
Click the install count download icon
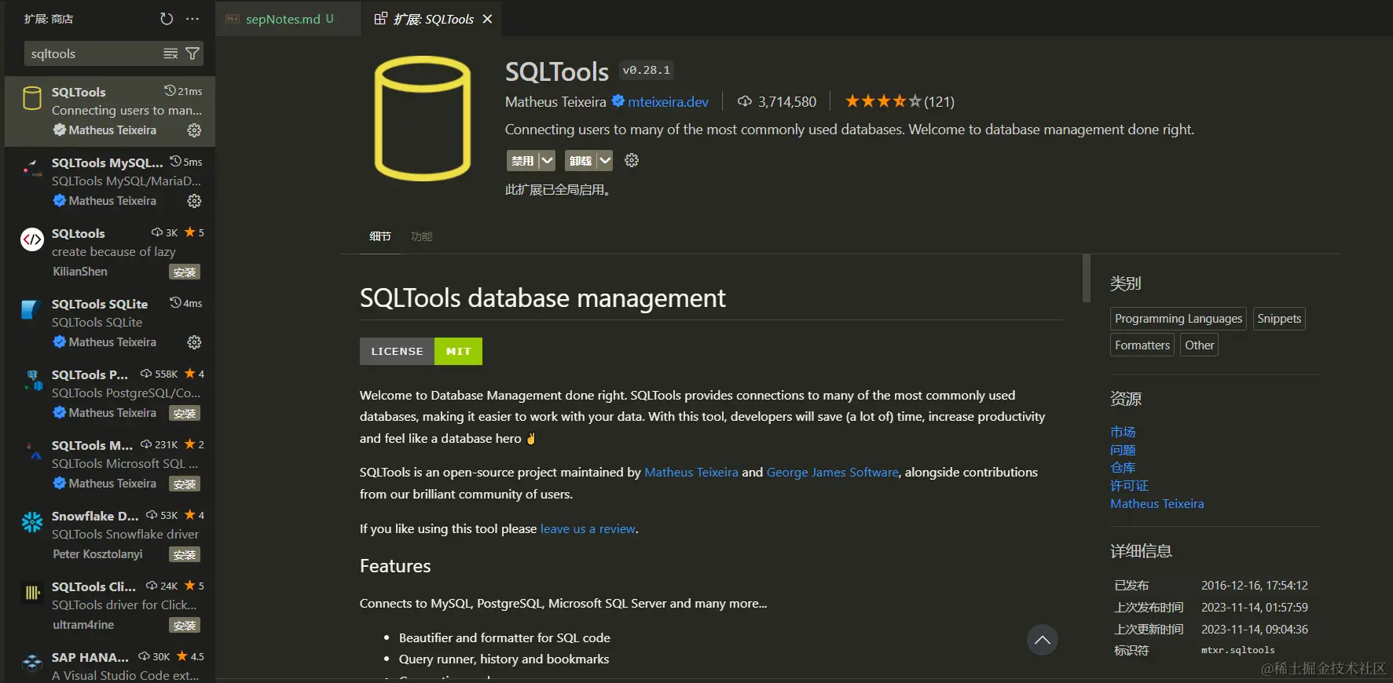tap(745, 101)
